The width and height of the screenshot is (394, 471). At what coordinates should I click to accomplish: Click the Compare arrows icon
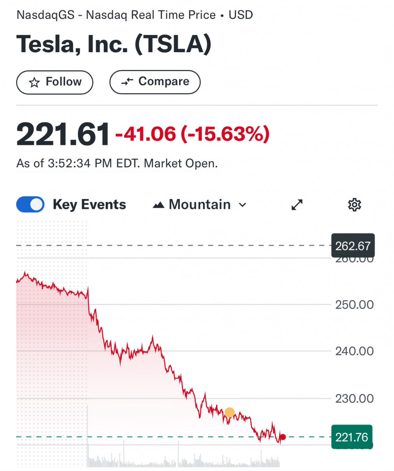128,82
